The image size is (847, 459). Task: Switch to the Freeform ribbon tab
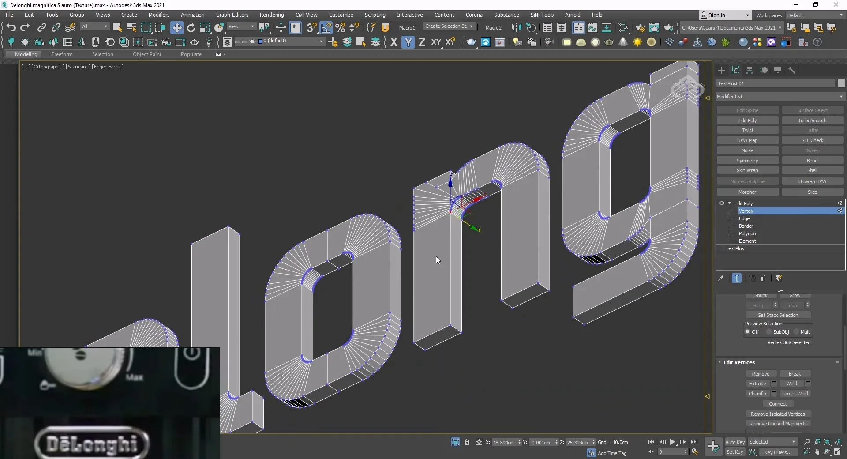(x=62, y=54)
